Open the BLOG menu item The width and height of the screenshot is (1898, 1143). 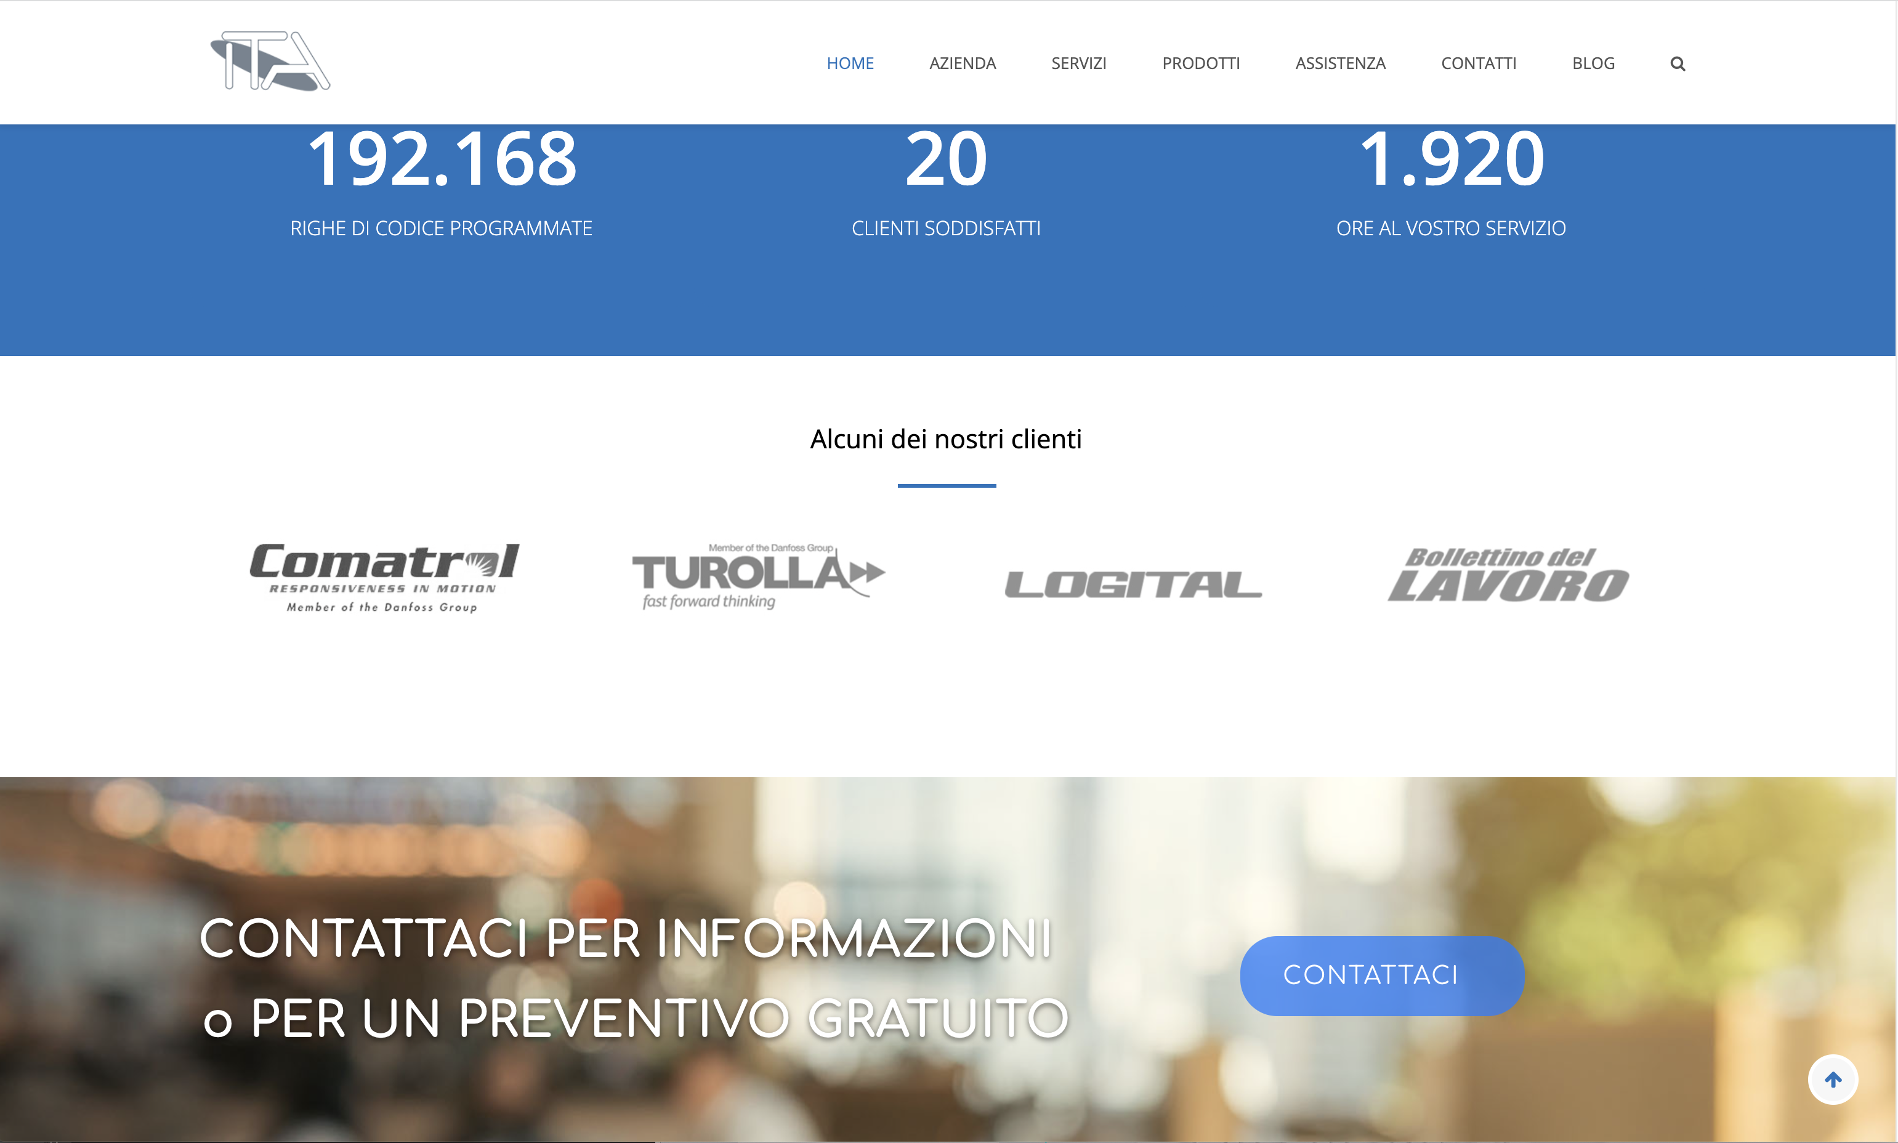pyautogui.click(x=1593, y=63)
